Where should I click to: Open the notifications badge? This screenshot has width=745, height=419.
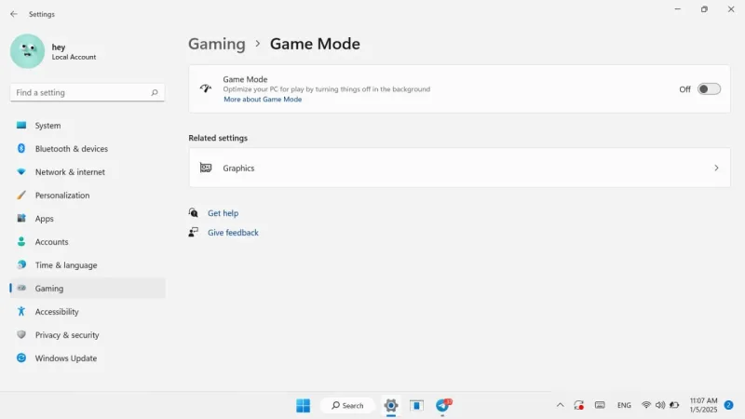click(728, 405)
